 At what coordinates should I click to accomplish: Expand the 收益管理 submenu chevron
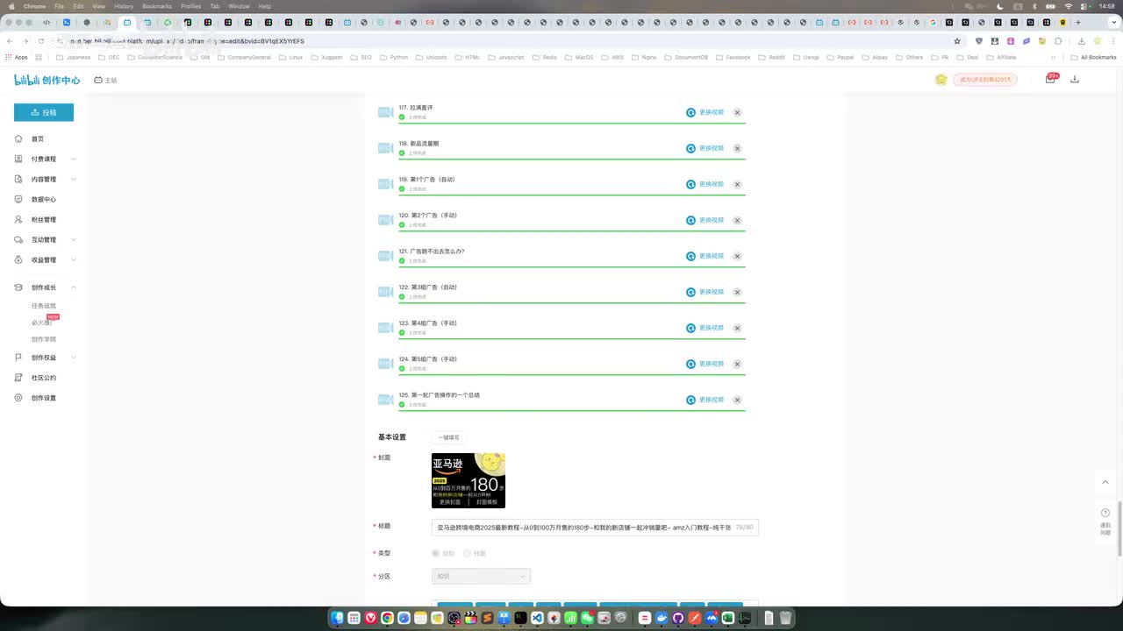[74, 260]
